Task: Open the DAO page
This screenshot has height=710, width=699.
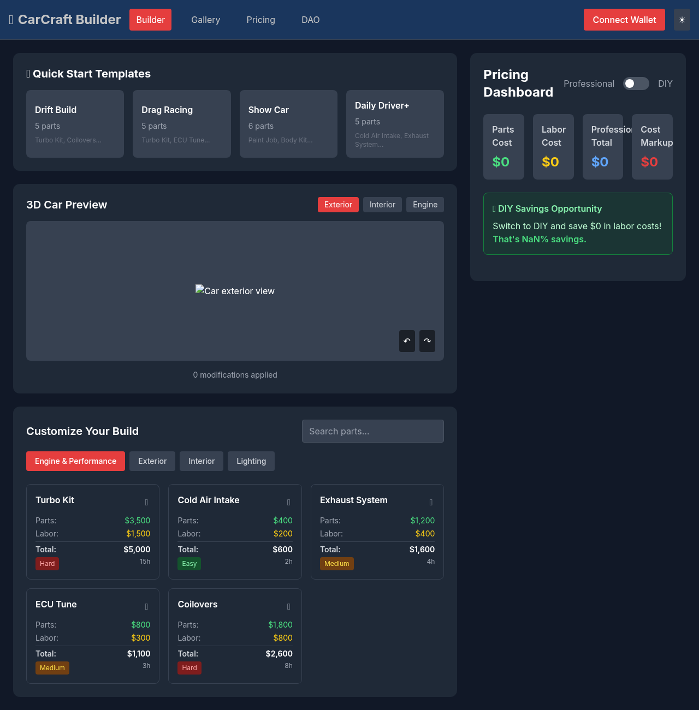Action: coord(310,20)
